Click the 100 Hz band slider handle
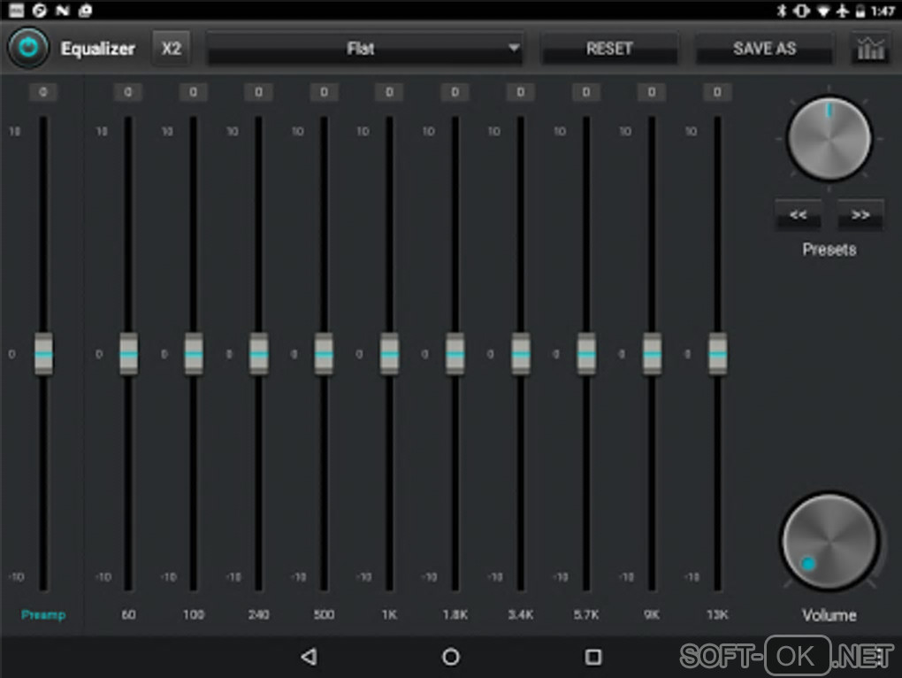 pos(194,354)
